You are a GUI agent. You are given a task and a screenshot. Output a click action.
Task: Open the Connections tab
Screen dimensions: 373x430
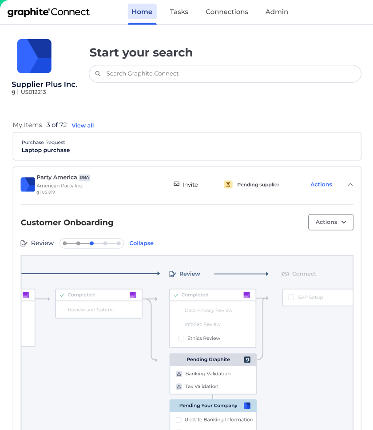click(227, 12)
